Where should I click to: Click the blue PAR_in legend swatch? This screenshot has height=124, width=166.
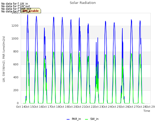coord(68,119)
